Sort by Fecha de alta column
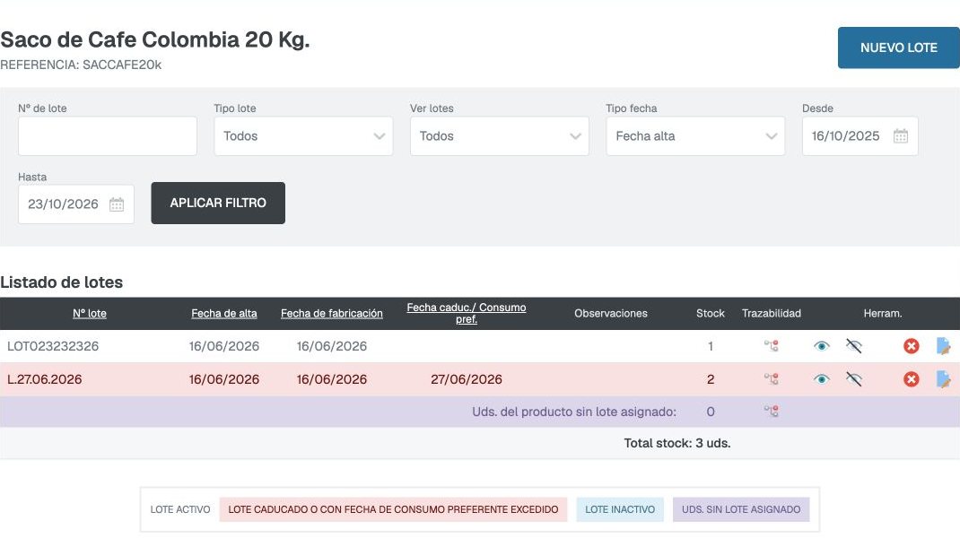The height and width of the screenshot is (538, 960). pos(224,313)
